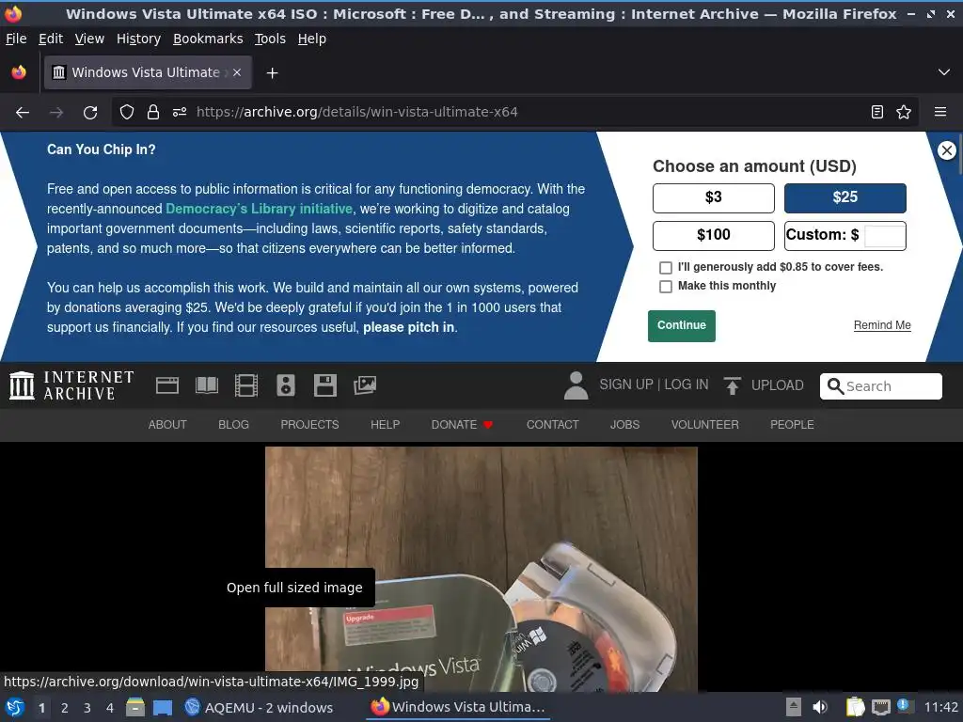Click the UPLOAD link
The height and width of the screenshot is (722, 963).
778,385
